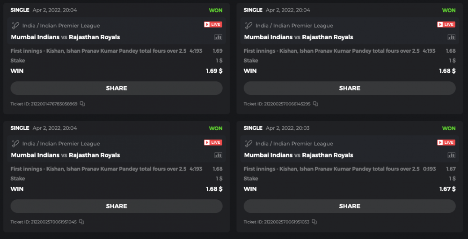Open match statistics icon on 1.69 odds ticket
468x239 pixels.
tap(218, 37)
